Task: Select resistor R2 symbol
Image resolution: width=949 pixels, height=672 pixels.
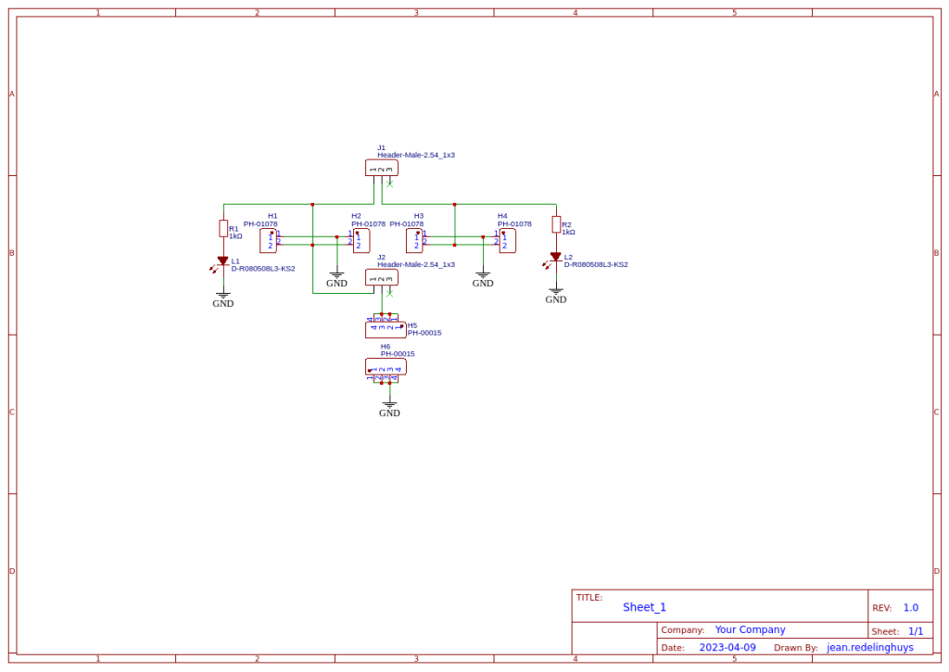Action: [556, 224]
